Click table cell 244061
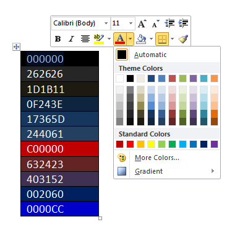Image resolution: width=240 pixels, height=227 pixels. [x=60, y=134]
